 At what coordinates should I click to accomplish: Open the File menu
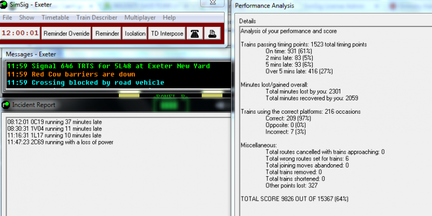[7, 18]
